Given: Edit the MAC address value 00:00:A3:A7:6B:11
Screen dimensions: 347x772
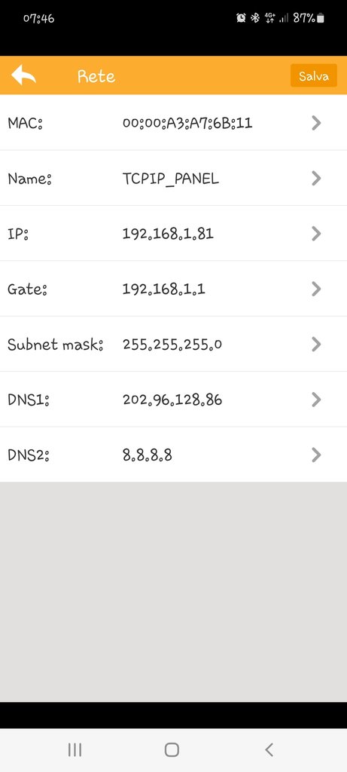Looking at the screenshot, I should [187, 123].
